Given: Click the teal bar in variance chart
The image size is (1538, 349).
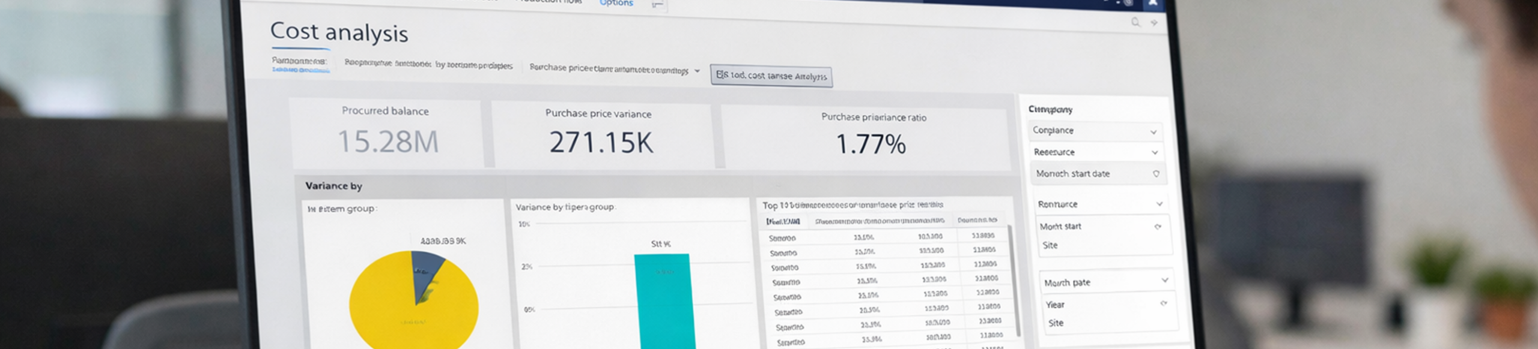Looking at the screenshot, I should (x=662, y=300).
